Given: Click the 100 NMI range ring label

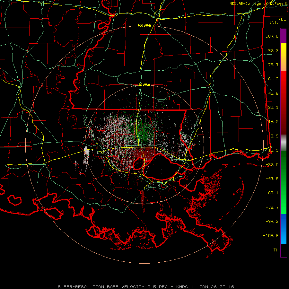Looking at the screenshot, I should (x=144, y=25).
